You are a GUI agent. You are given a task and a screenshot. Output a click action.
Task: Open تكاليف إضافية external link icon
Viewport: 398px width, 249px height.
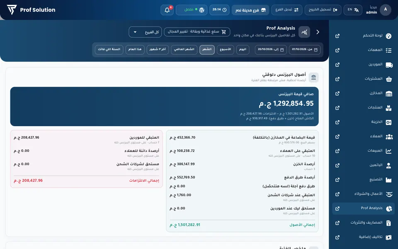[x=337, y=237]
